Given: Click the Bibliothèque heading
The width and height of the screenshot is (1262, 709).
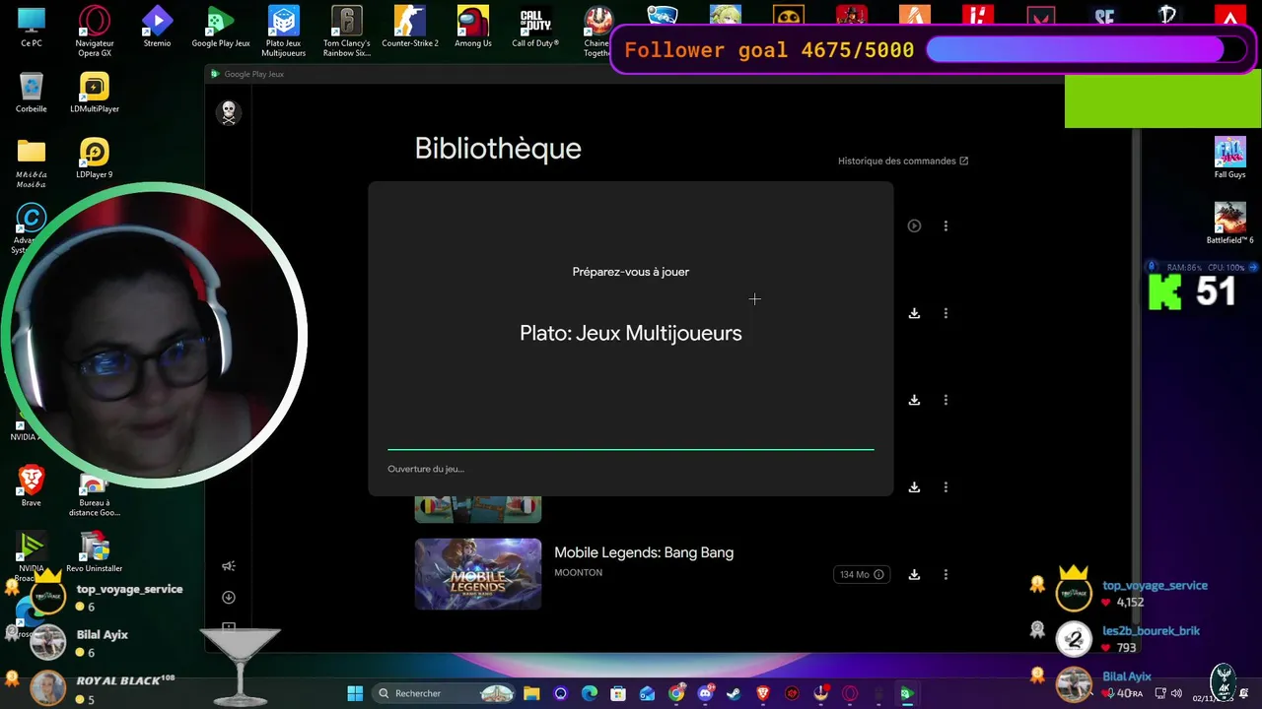Looking at the screenshot, I should 498,149.
